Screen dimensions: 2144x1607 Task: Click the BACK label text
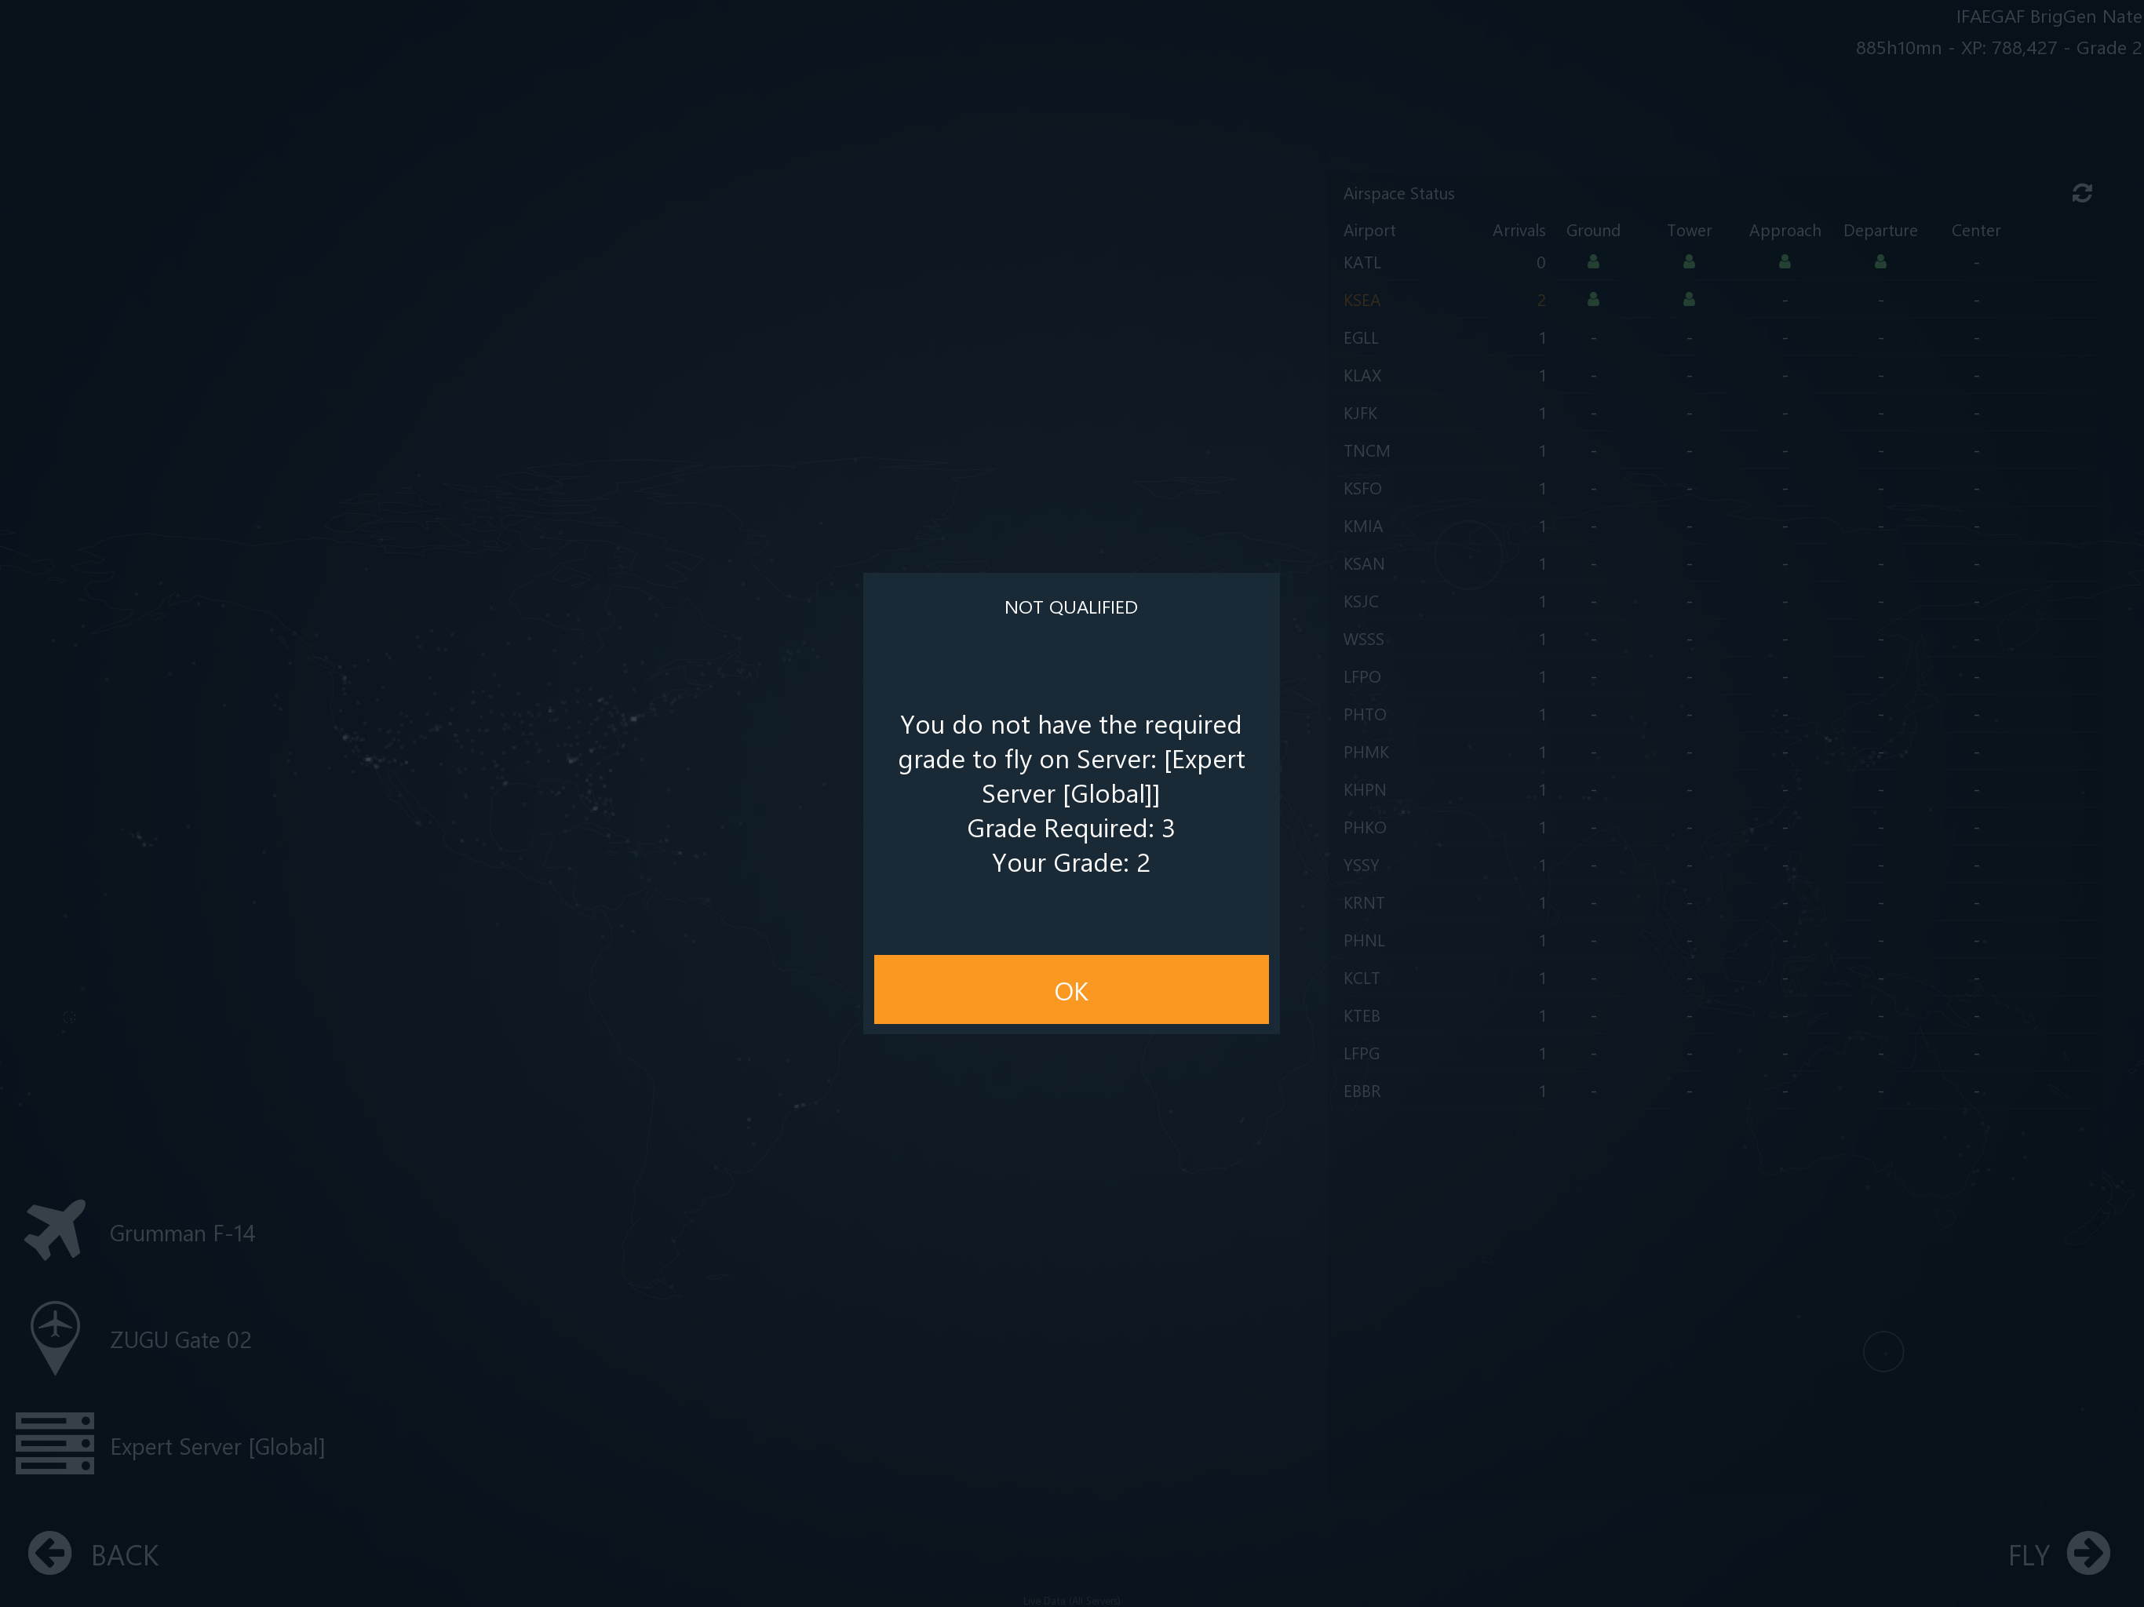pos(124,1554)
